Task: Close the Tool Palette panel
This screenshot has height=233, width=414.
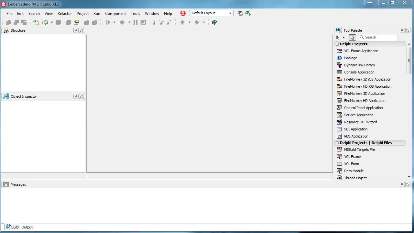Action: pos(408,30)
